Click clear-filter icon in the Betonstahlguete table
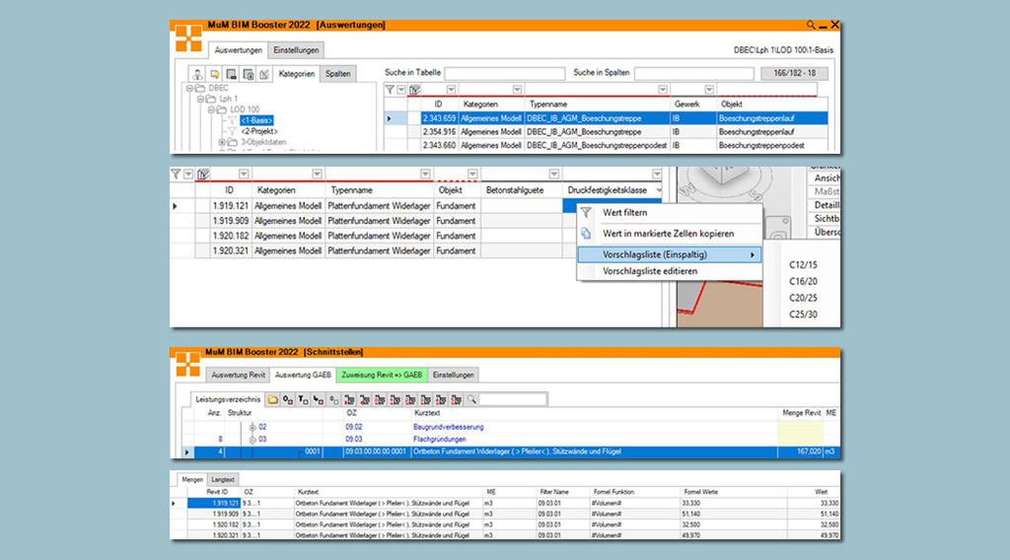Image resolution: width=1010 pixels, height=560 pixels. pyautogui.click(x=203, y=174)
